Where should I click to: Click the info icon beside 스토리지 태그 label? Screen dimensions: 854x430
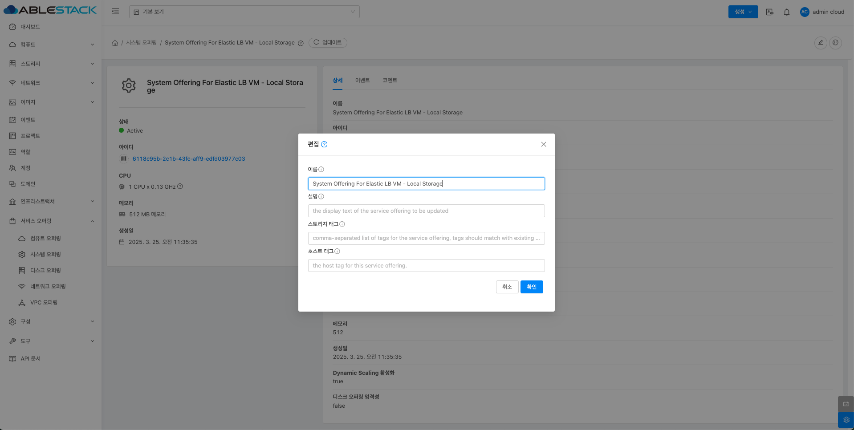click(342, 224)
